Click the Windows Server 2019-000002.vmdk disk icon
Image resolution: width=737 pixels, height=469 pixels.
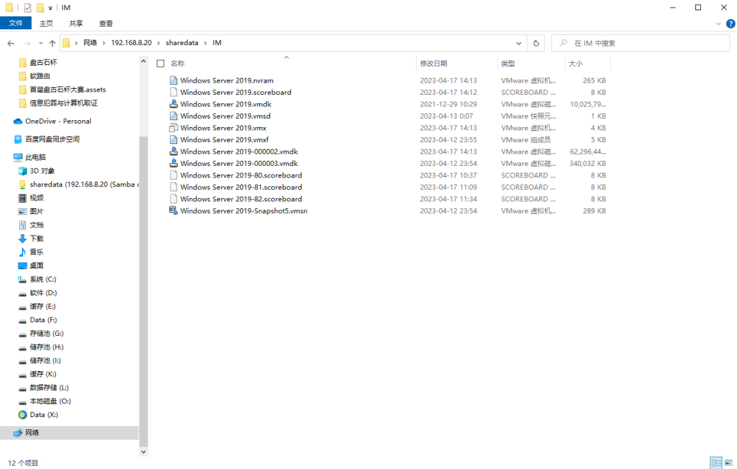[173, 152]
